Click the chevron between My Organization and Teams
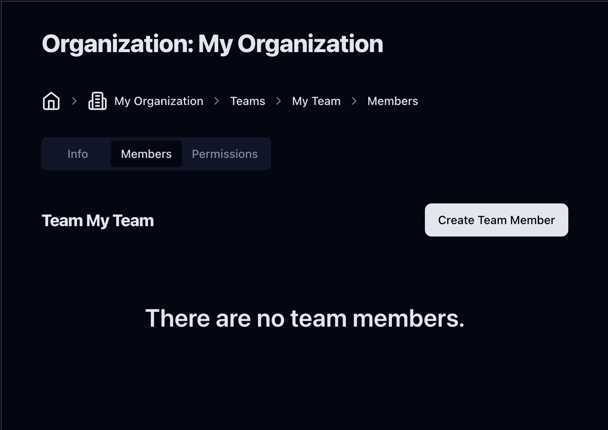Viewport: 608px width, 430px height. click(x=217, y=101)
